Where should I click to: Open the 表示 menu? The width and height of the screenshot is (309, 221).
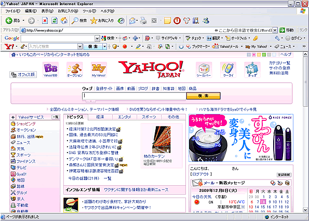pos(47,11)
